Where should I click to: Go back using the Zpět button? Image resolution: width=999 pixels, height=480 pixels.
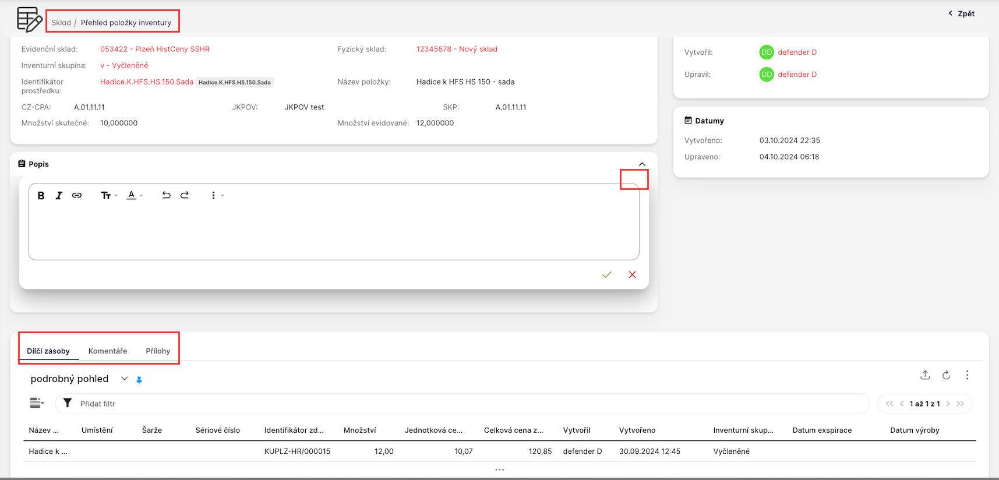961,13
